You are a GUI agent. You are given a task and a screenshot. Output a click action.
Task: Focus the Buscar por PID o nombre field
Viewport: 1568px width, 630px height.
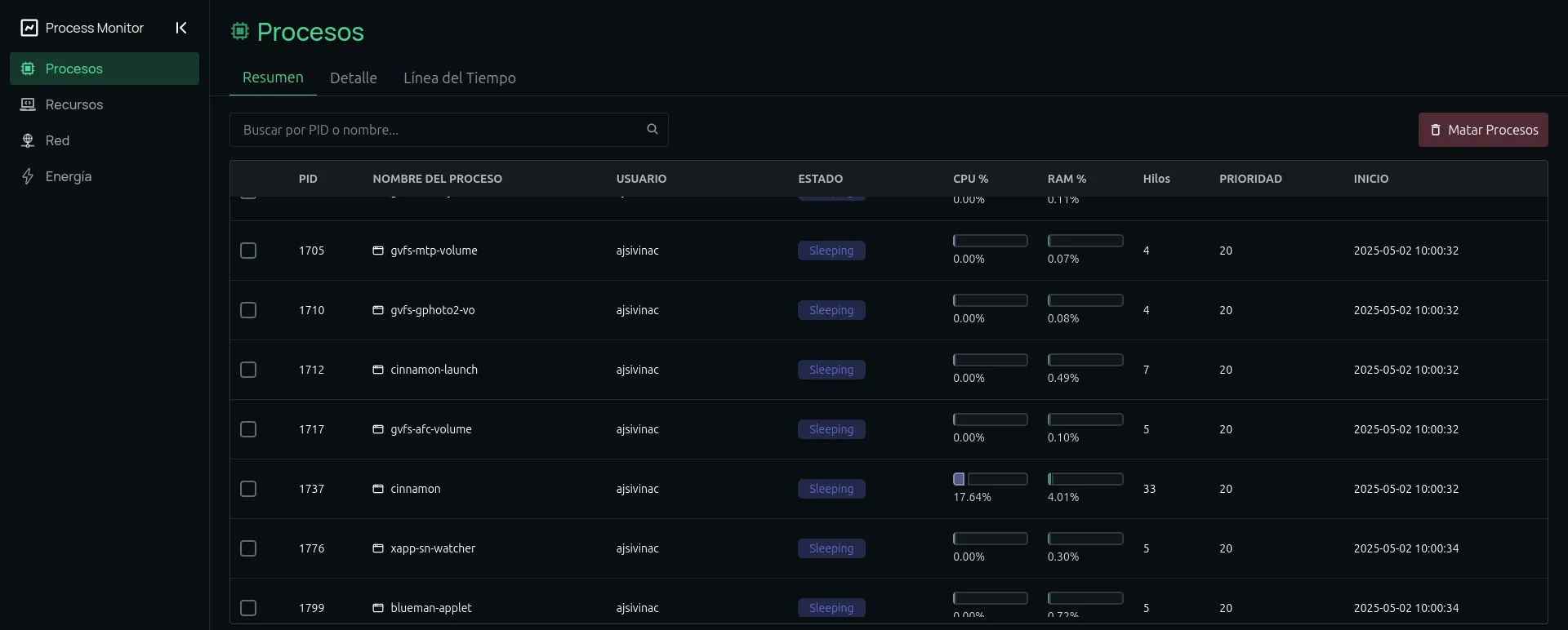[441, 130]
